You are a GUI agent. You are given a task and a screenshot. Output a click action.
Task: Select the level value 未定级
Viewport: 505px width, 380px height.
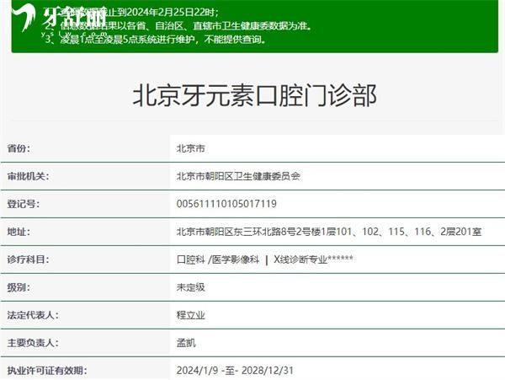pyautogui.click(x=190, y=287)
